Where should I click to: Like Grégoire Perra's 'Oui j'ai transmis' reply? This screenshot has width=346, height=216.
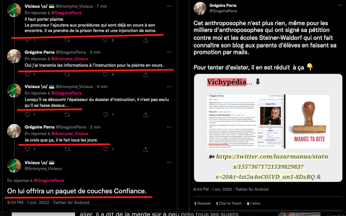pos(106,74)
